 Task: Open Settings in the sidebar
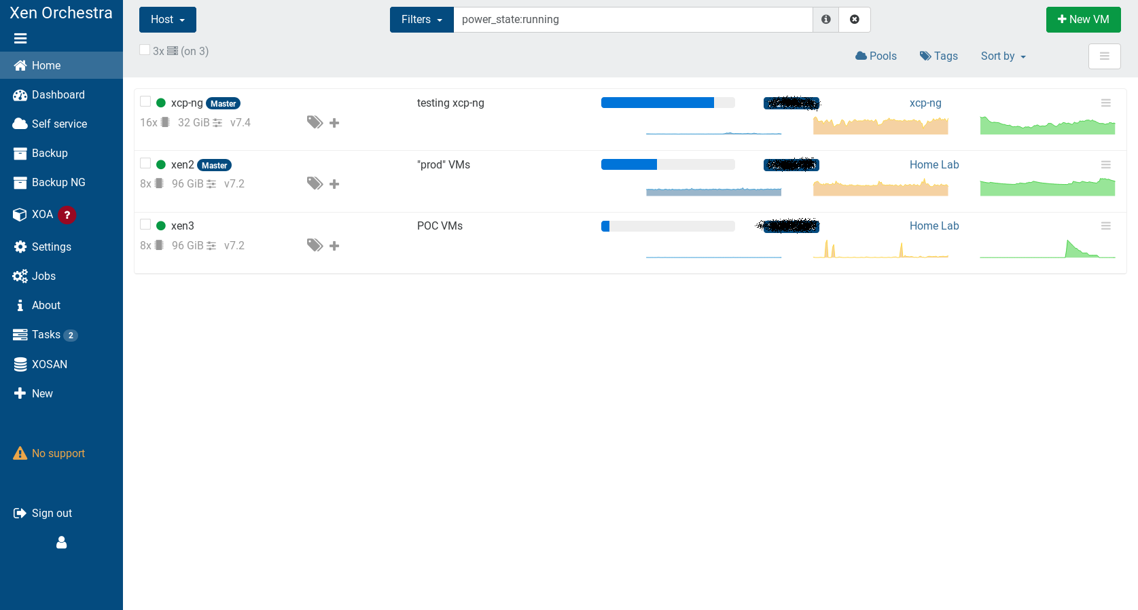click(61, 247)
